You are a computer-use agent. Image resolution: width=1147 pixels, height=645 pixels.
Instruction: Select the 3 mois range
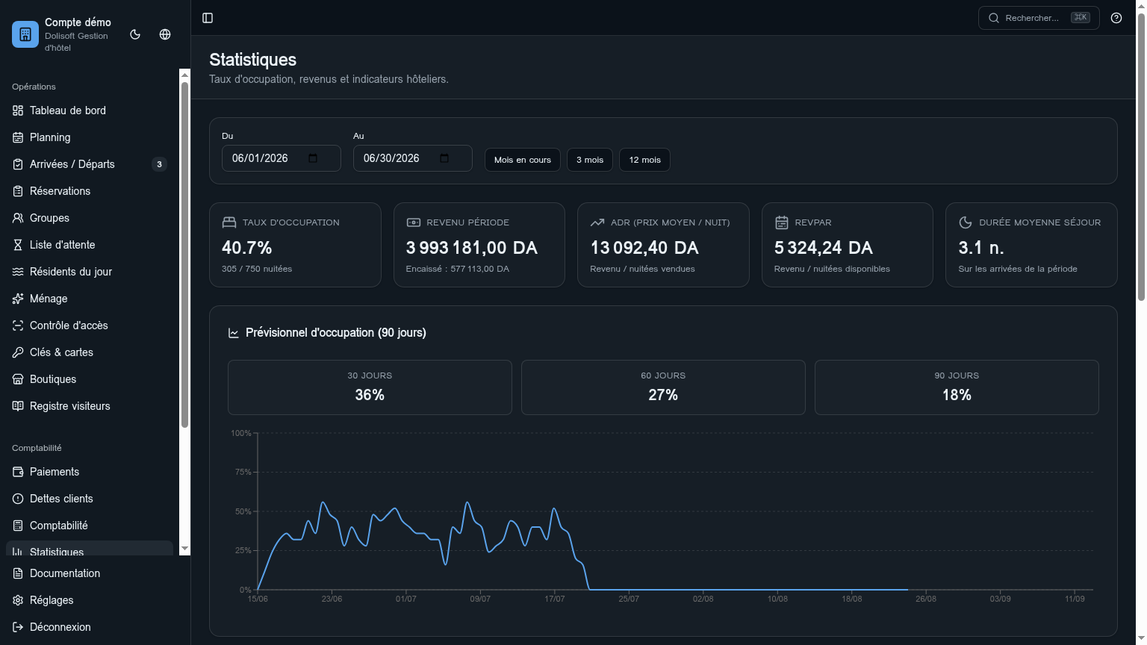[x=590, y=160]
